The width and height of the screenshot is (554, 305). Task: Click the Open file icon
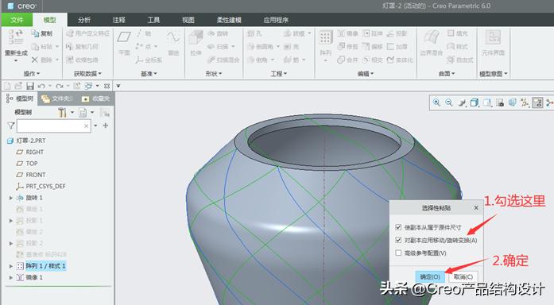pos(18,86)
